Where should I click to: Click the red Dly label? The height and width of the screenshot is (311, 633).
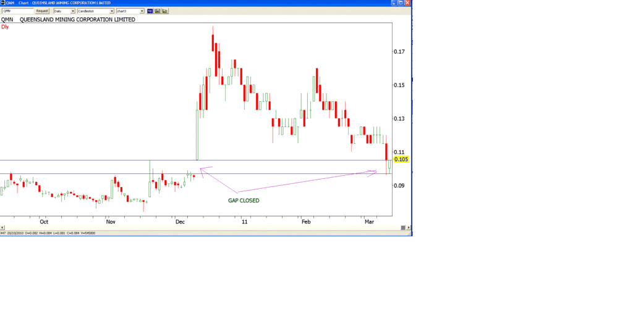pos(5,27)
